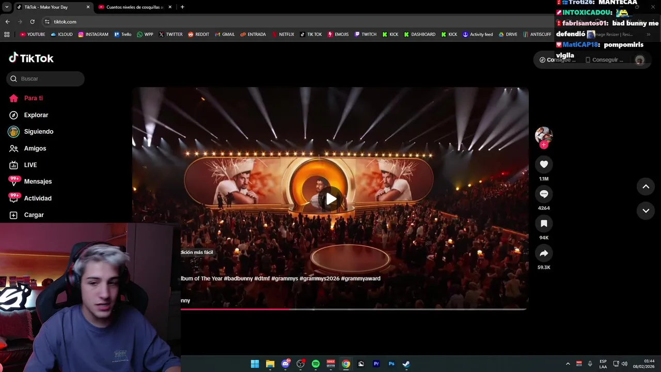The image size is (661, 372).
Task: Click the first Conseguir monedas button
Action: click(558, 60)
